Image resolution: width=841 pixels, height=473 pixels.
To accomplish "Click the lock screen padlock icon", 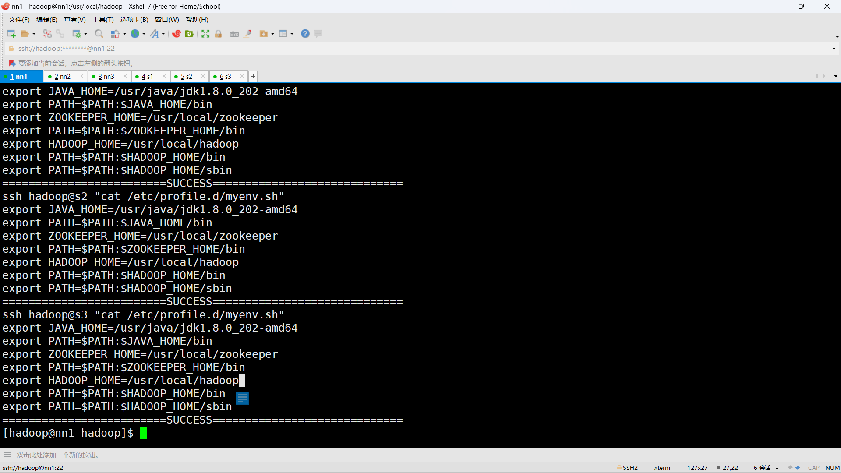I will tap(218, 34).
